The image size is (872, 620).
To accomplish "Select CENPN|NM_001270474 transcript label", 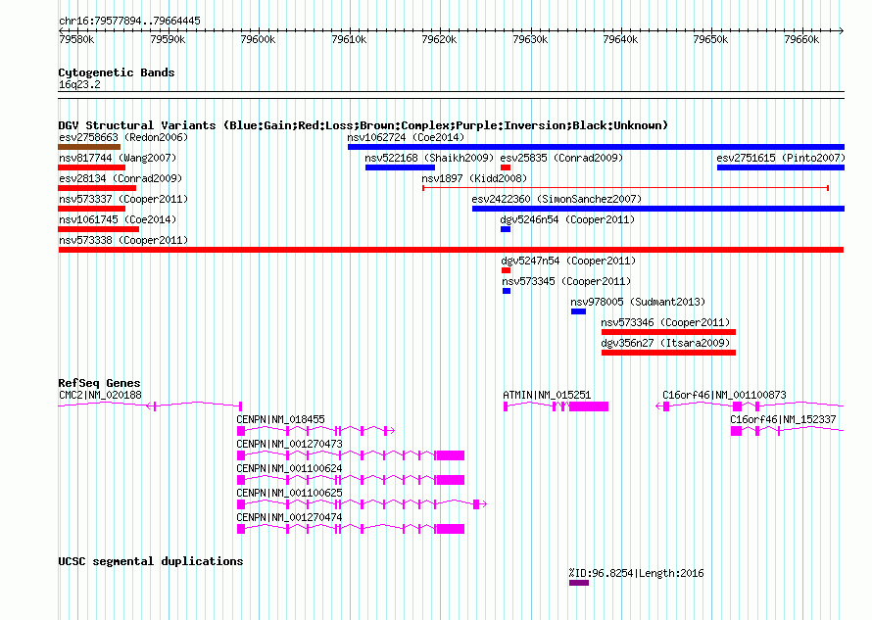I will pyautogui.click(x=289, y=518).
